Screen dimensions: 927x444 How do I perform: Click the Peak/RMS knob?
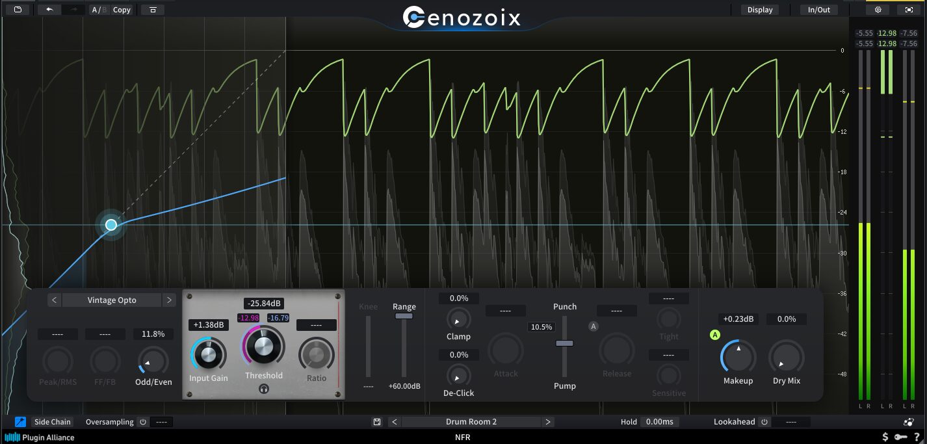pos(58,361)
